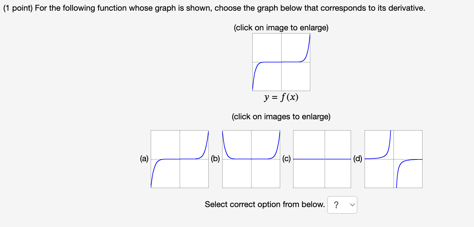The width and height of the screenshot is (474, 227).
Task: Click the (d) label next to fourth graph
Action: [x=358, y=159]
